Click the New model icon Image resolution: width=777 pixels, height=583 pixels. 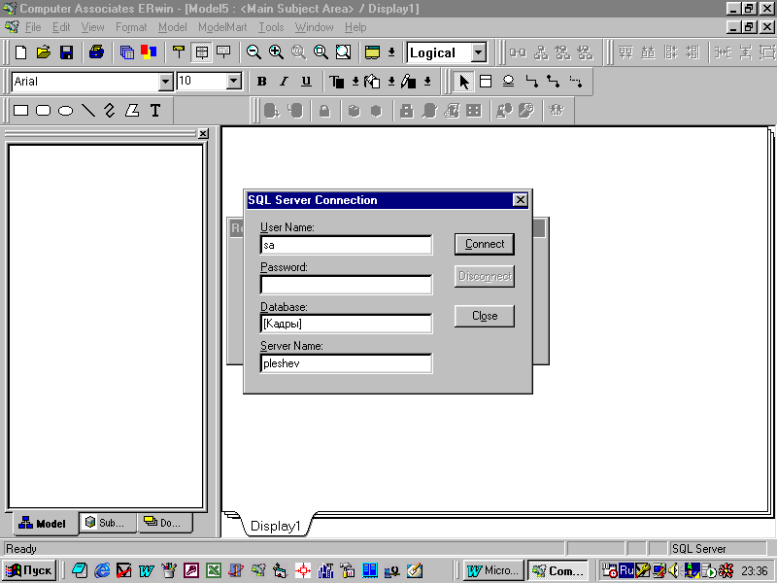20,52
